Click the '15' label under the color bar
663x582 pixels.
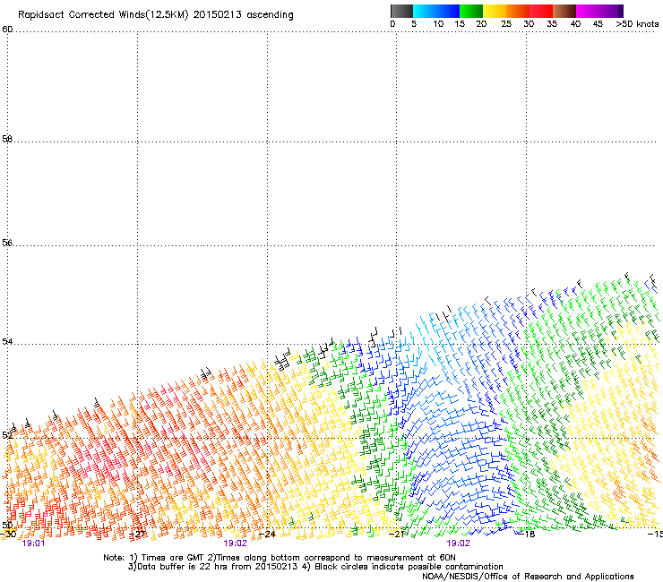(460, 24)
